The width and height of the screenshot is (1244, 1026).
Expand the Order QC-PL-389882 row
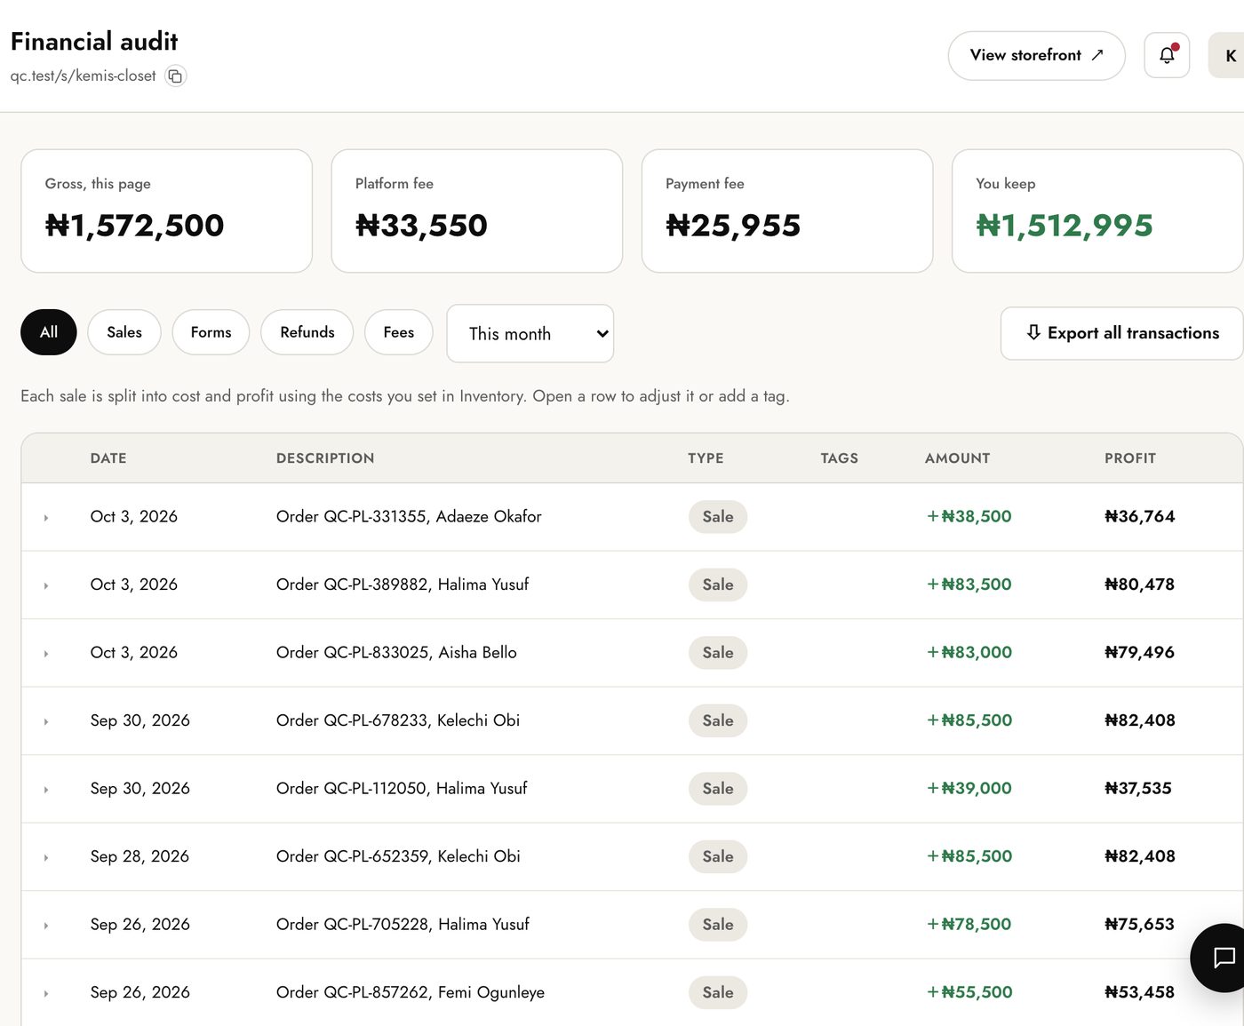click(46, 585)
